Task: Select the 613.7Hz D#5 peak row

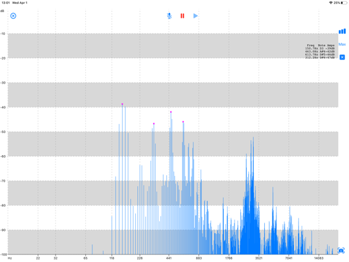Action: pyautogui.click(x=320, y=54)
